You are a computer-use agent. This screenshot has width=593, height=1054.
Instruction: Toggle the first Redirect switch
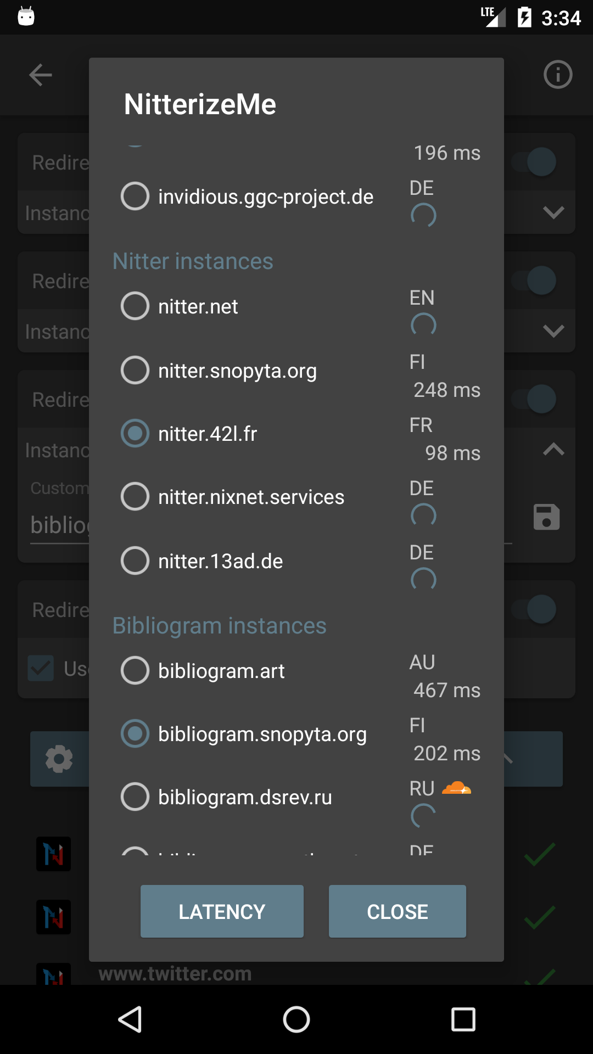click(x=534, y=162)
